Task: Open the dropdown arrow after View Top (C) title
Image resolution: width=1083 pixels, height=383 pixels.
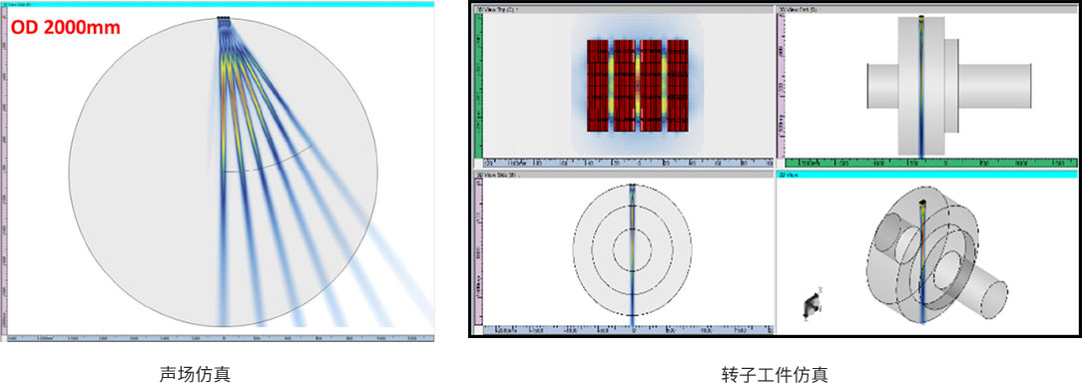Action: [518, 10]
